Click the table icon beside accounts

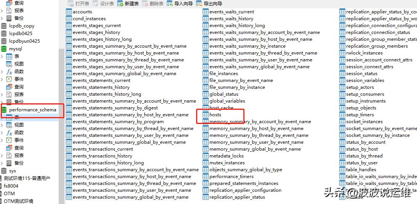69,12
